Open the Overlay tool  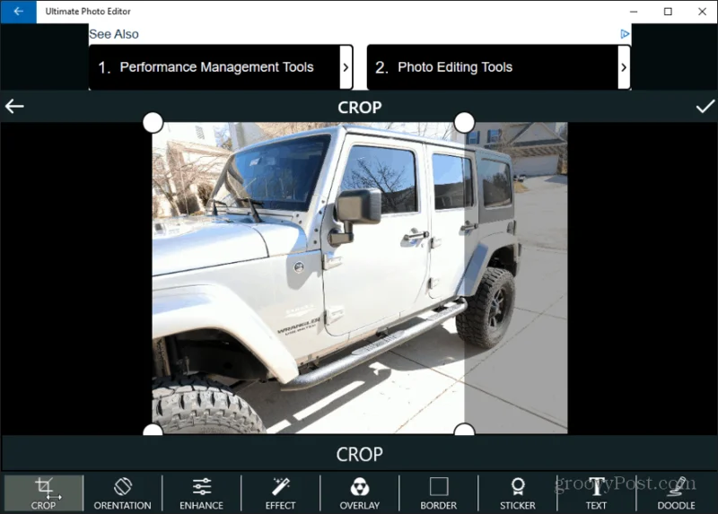click(x=360, y=493)
